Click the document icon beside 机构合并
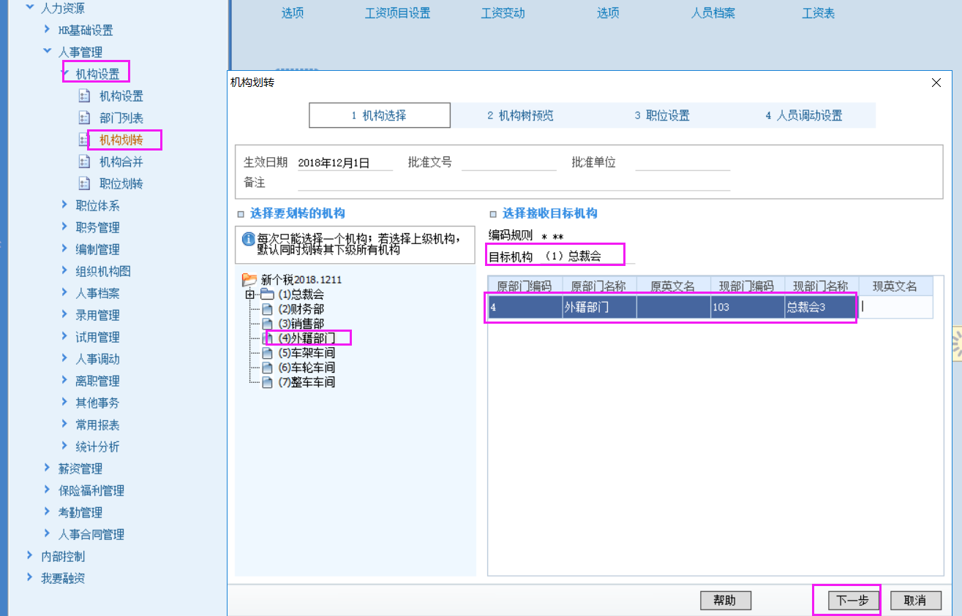Screen dimensions: 962x616 coord(84,161)
